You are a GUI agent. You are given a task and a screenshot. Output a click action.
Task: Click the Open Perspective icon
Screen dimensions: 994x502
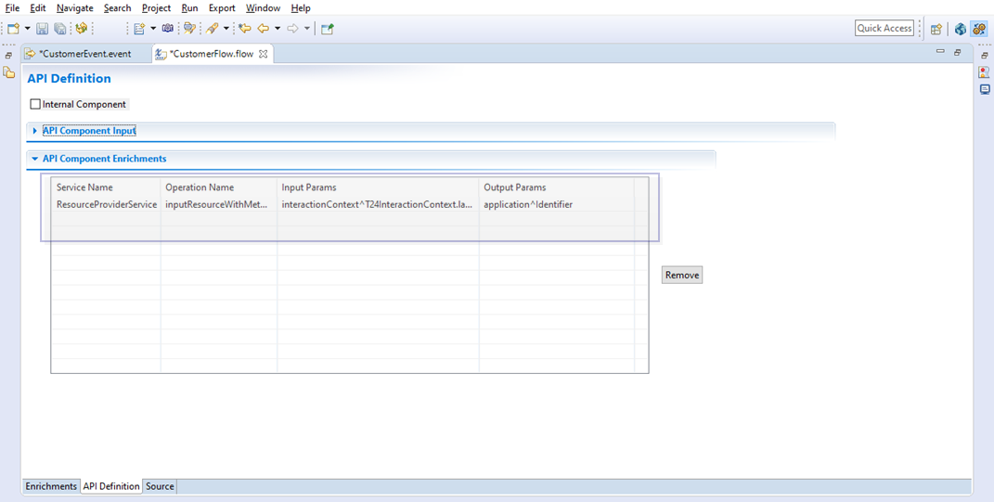pos(936,29)
